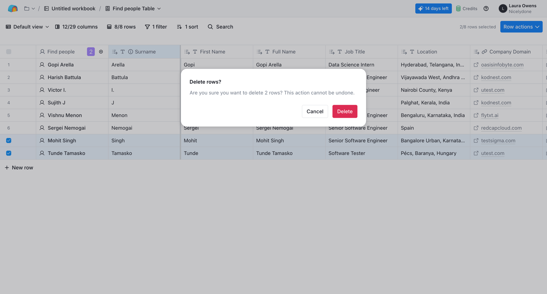Confirm deletion with the red Delete button
This screenshot has width=547, height=294.
(x=345, y=111)
